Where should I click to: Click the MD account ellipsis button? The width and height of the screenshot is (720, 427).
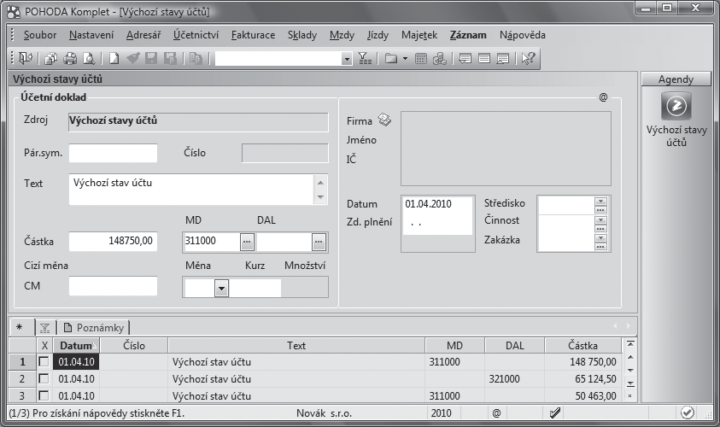point(247,242)
